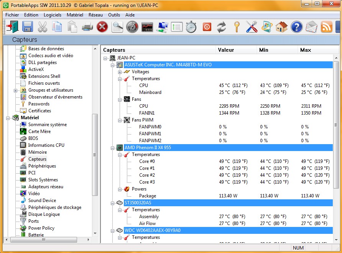Click the golden key toolbar icon
342x253 pixels.
pos(237,27)
